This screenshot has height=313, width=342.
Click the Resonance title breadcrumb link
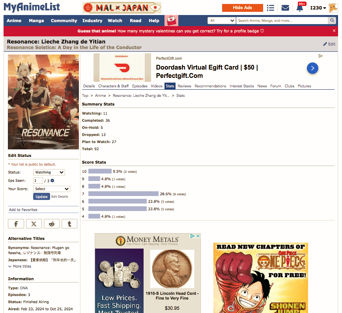coord(141,96)
